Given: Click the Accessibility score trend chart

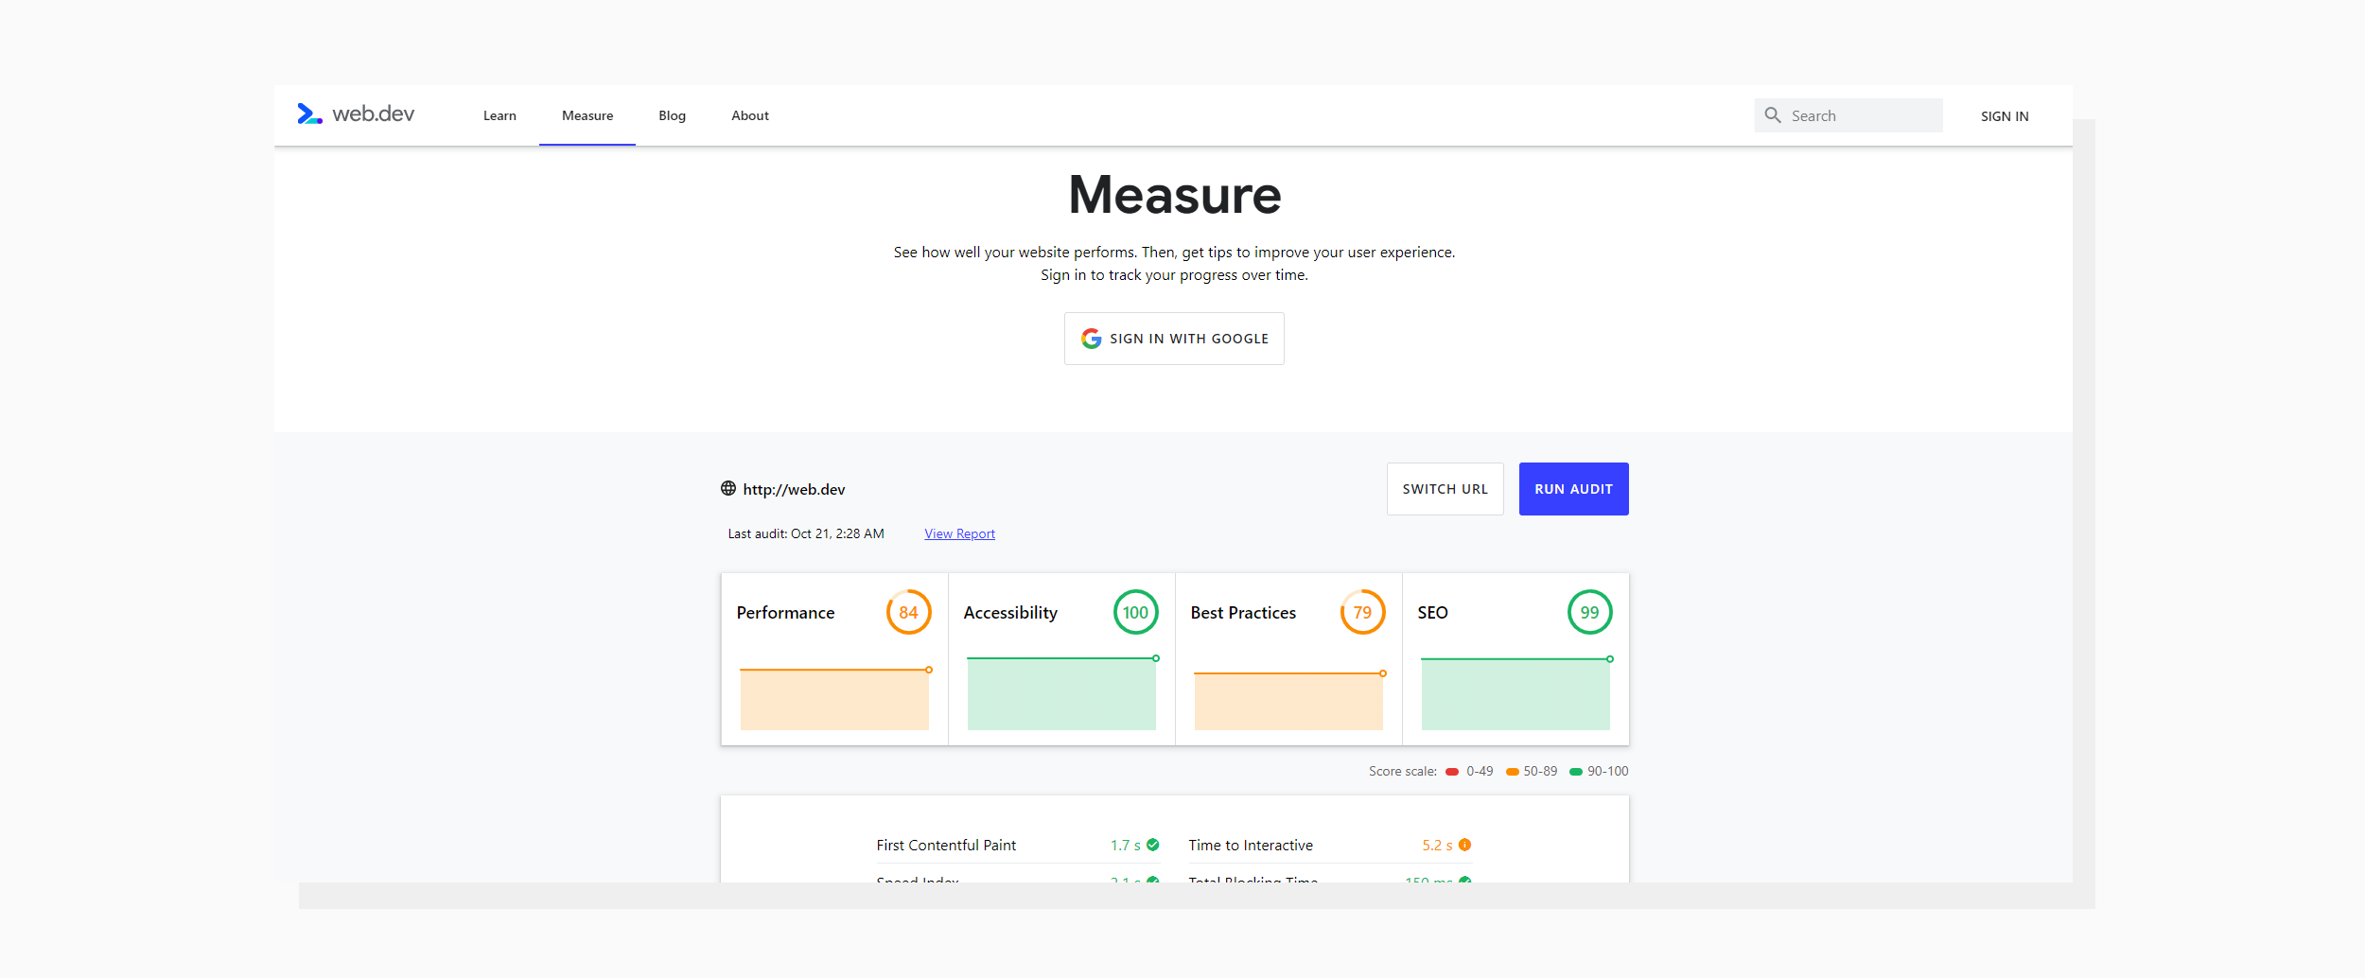Looking at the screenshot, I should tap(1060, 693).
